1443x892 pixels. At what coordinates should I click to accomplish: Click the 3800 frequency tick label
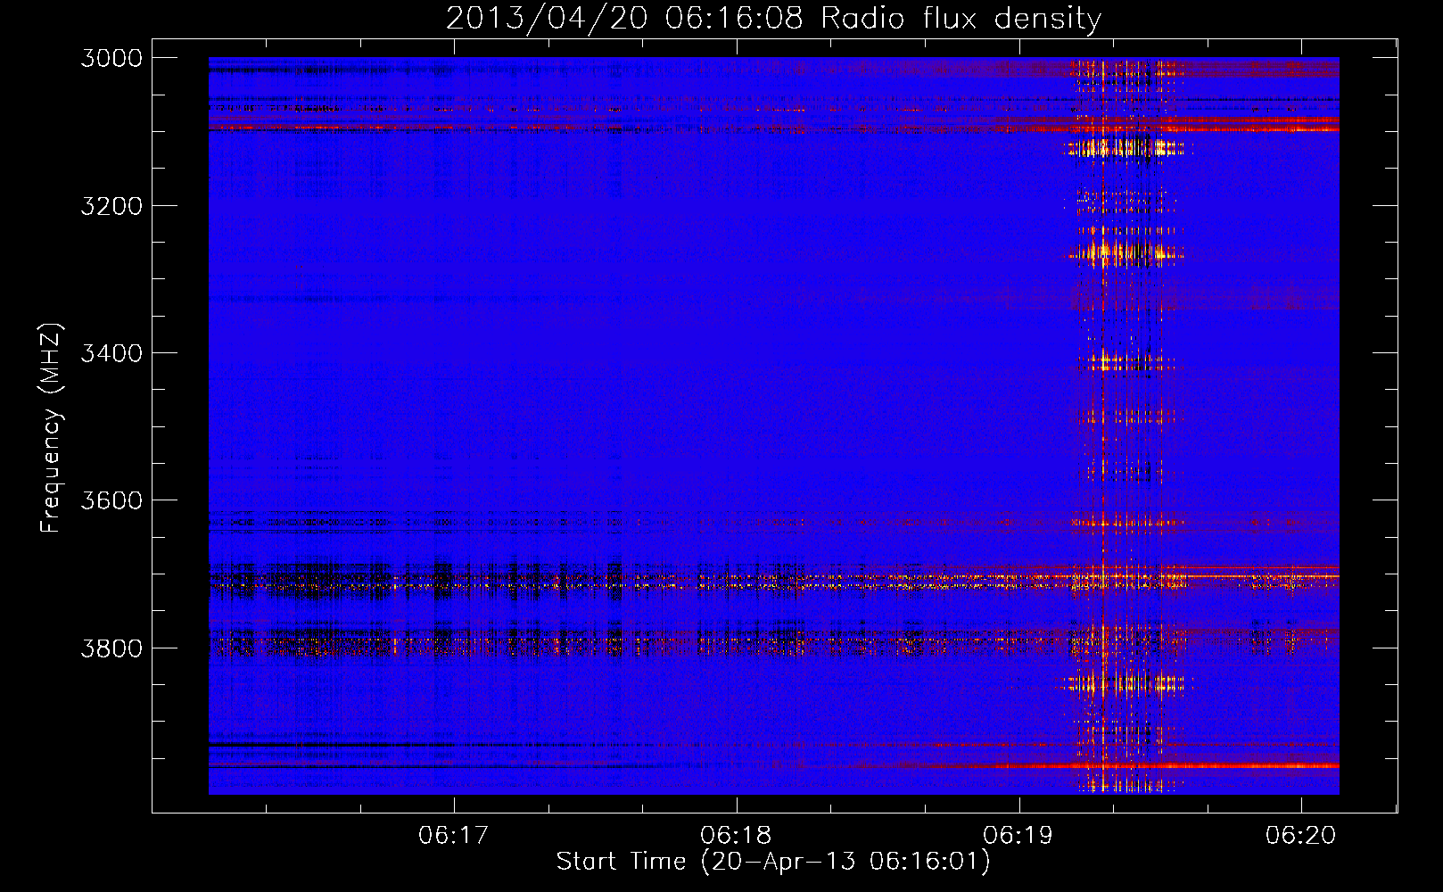click(x=111, y=648)
